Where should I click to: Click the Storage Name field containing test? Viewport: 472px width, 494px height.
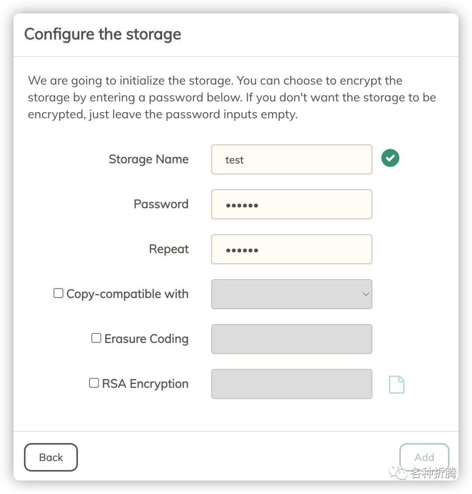tap(292, 159)
